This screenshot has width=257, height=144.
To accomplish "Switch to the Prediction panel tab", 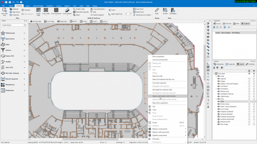I will coord(250,64).
